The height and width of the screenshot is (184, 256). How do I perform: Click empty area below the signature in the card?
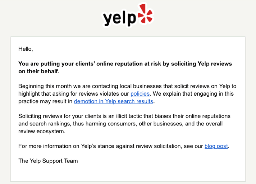(x=128, y=172)
